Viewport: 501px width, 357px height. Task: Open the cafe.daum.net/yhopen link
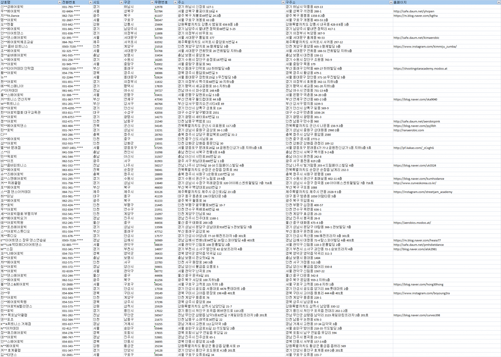pos(414,11)
